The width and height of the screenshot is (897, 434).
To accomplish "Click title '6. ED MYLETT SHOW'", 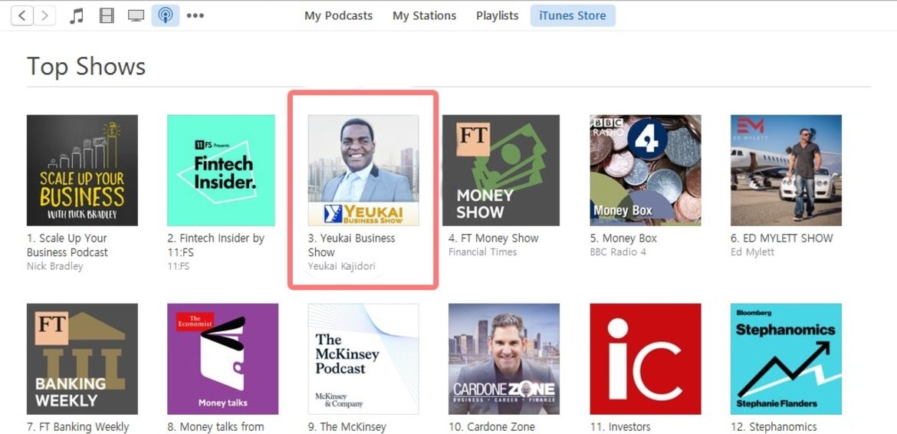I will 781,238.
